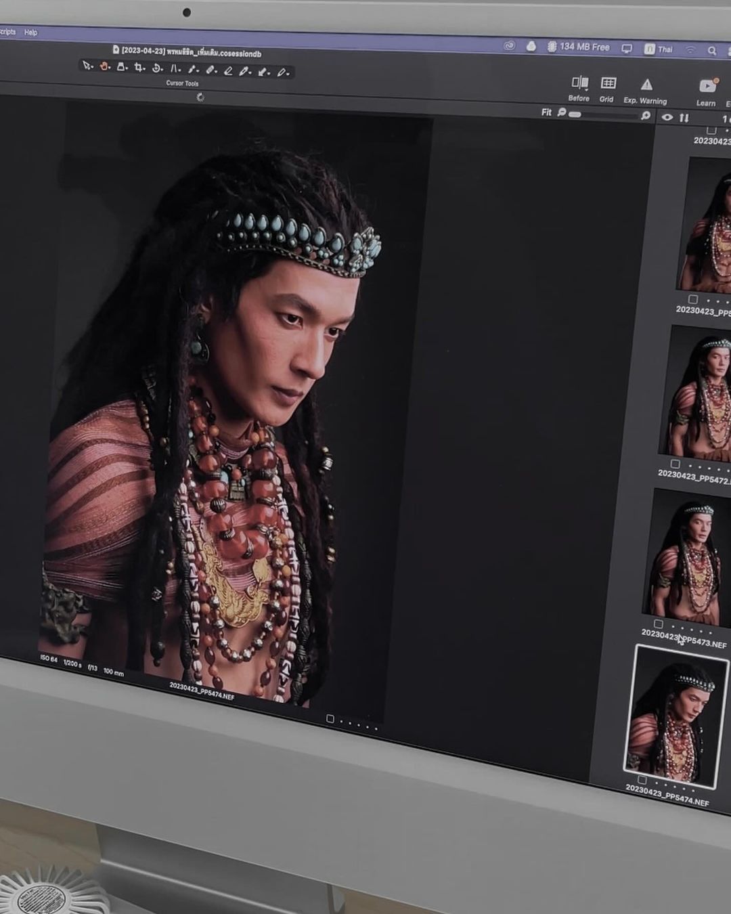
Task: Click the 100 mm focal length readout
Action: click(x=114, y=672)
